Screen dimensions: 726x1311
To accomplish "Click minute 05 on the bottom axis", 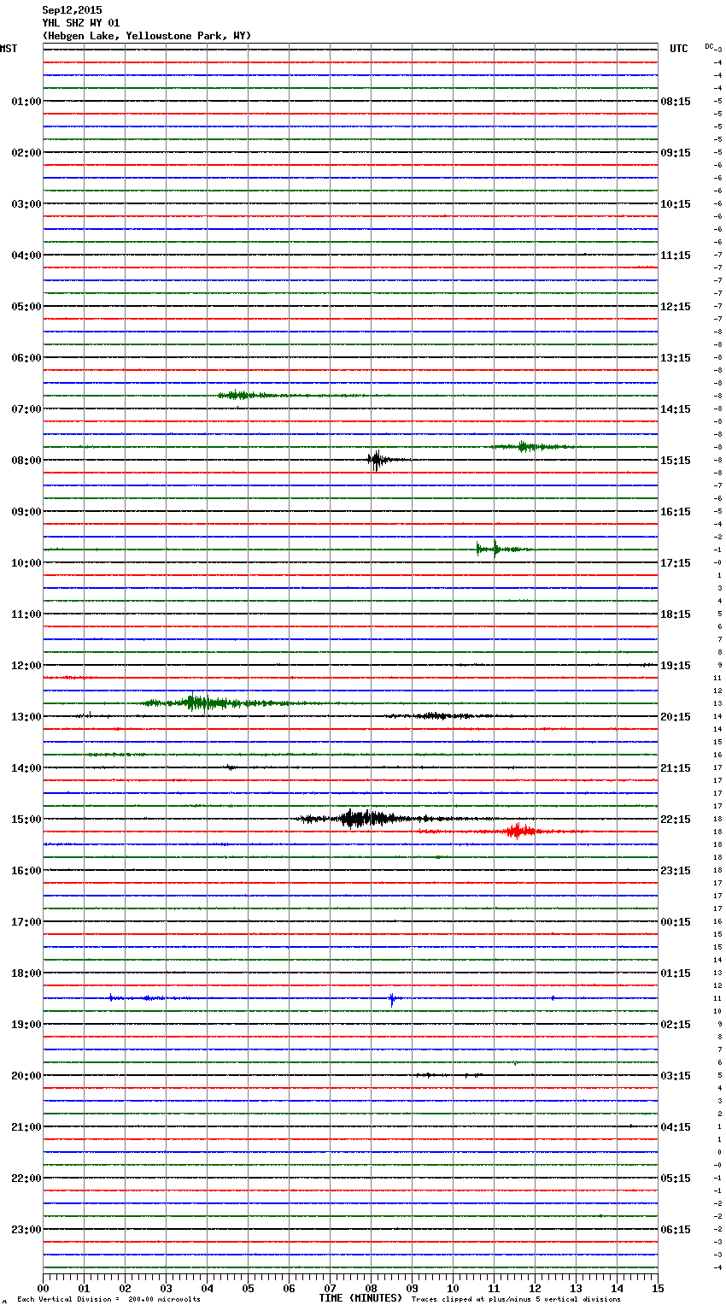I will [x=248, y=1289].
